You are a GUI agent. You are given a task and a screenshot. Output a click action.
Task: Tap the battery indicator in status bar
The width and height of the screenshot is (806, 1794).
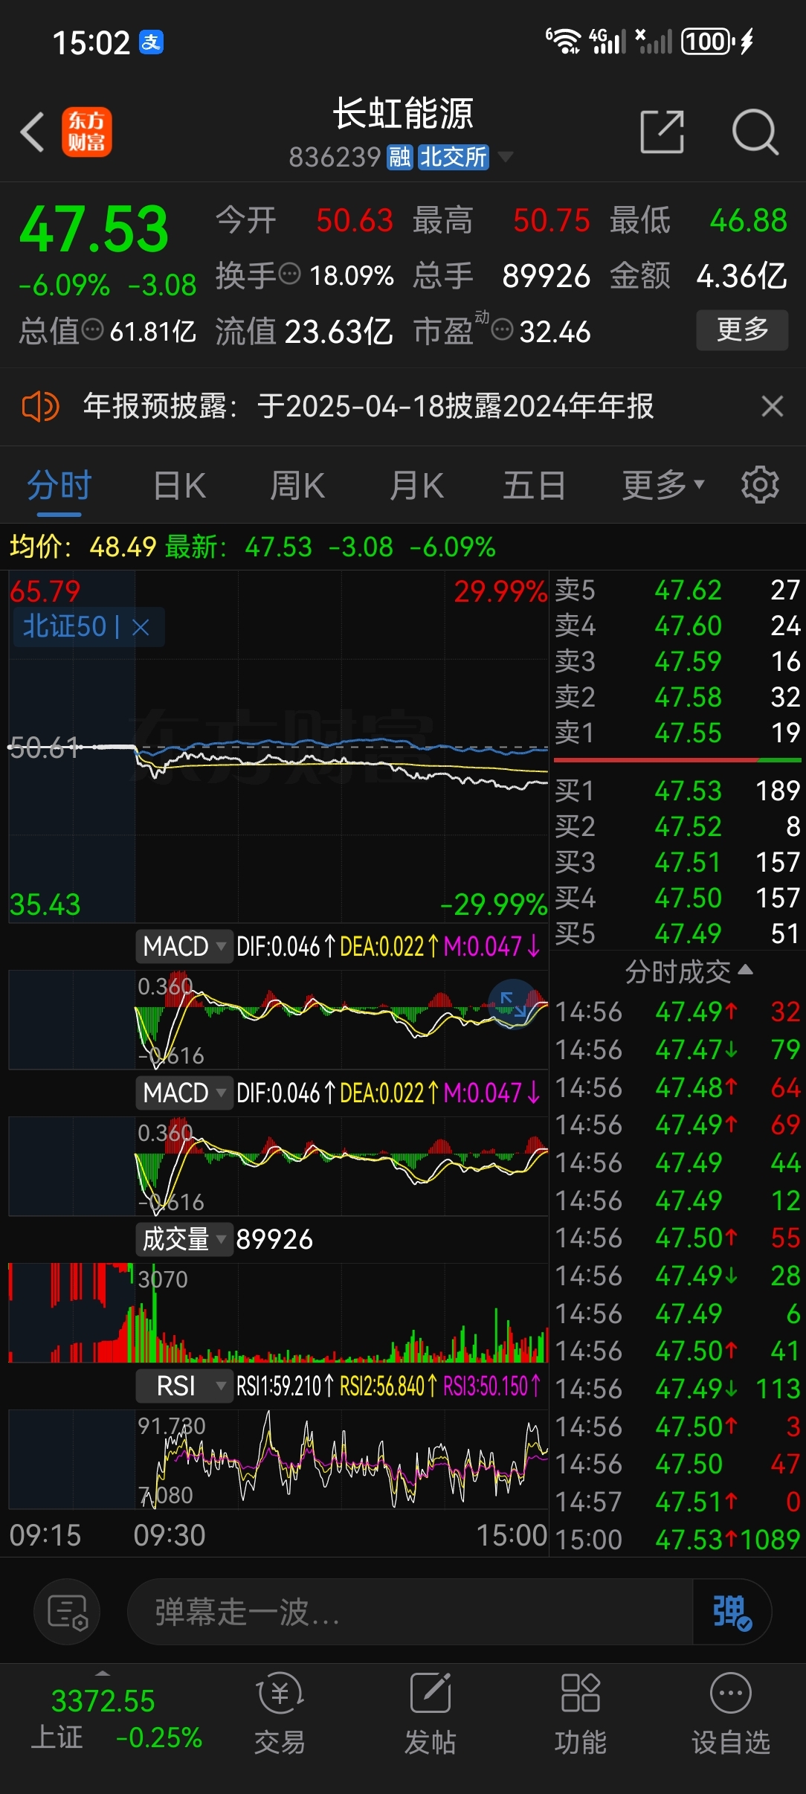[x=718, y=42]
